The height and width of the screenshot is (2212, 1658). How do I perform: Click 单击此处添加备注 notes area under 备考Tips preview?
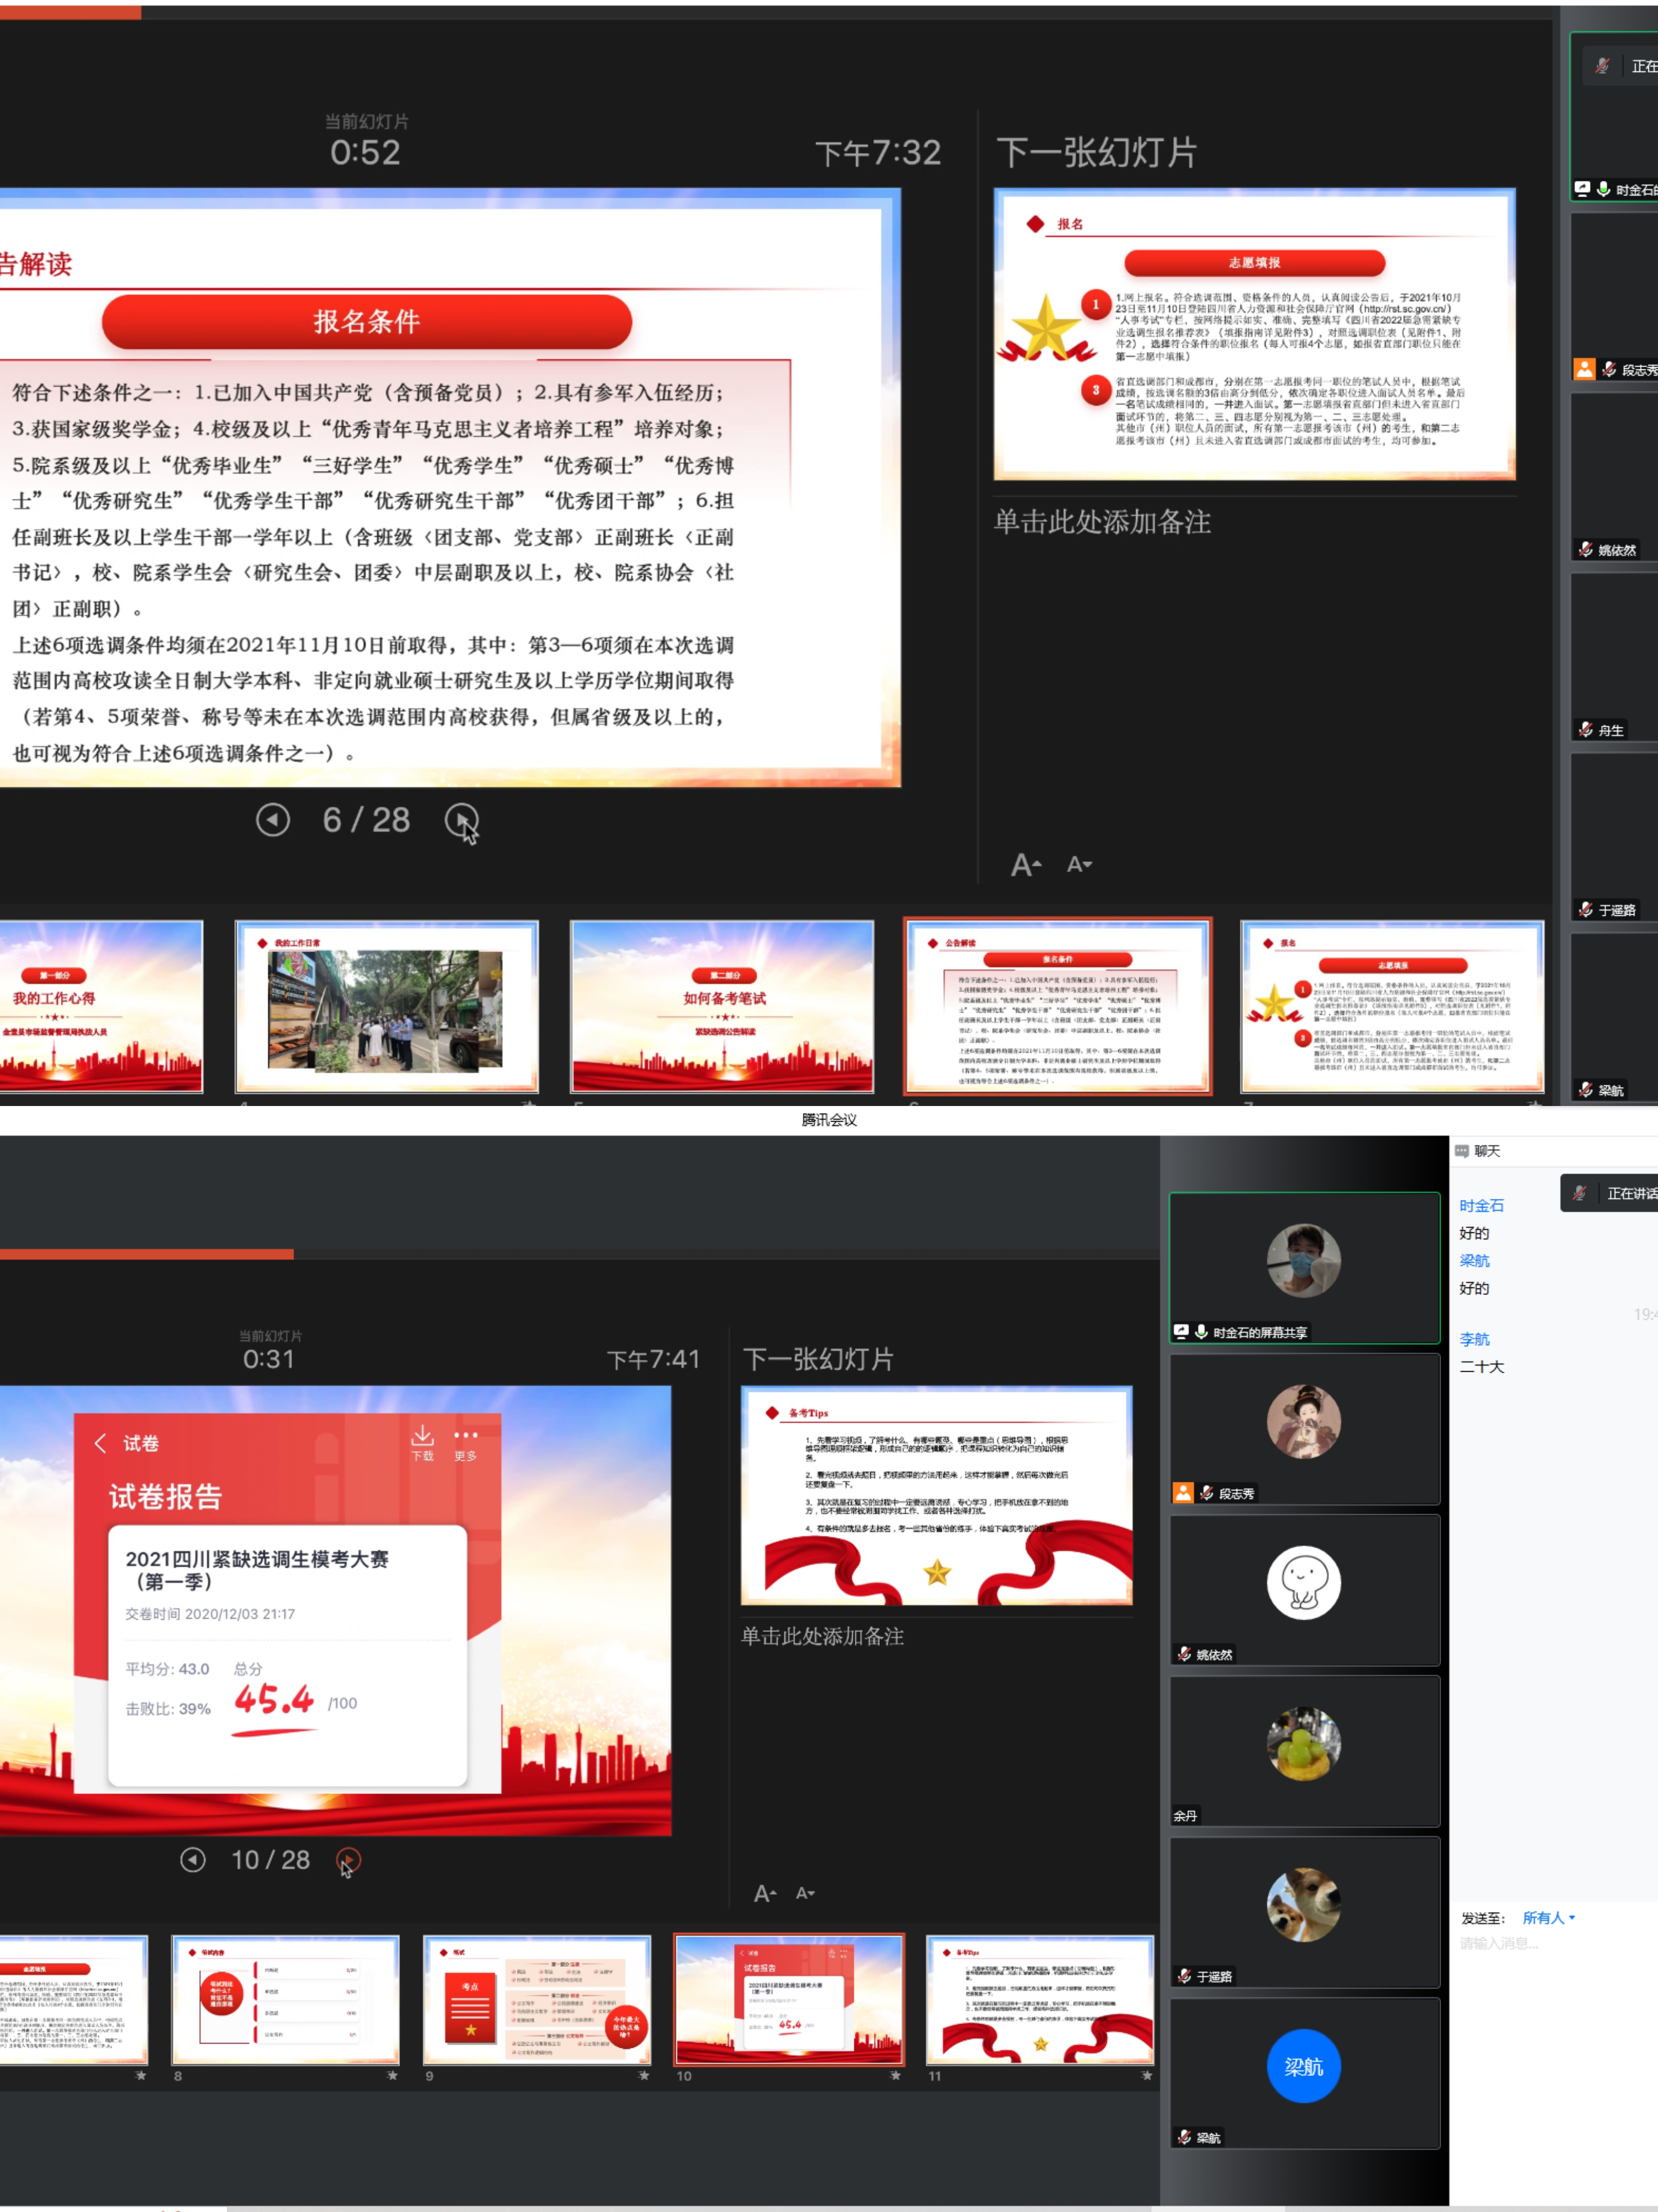pos(823,1637)
